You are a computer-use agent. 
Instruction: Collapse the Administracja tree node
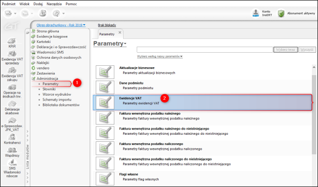(47, 79)
